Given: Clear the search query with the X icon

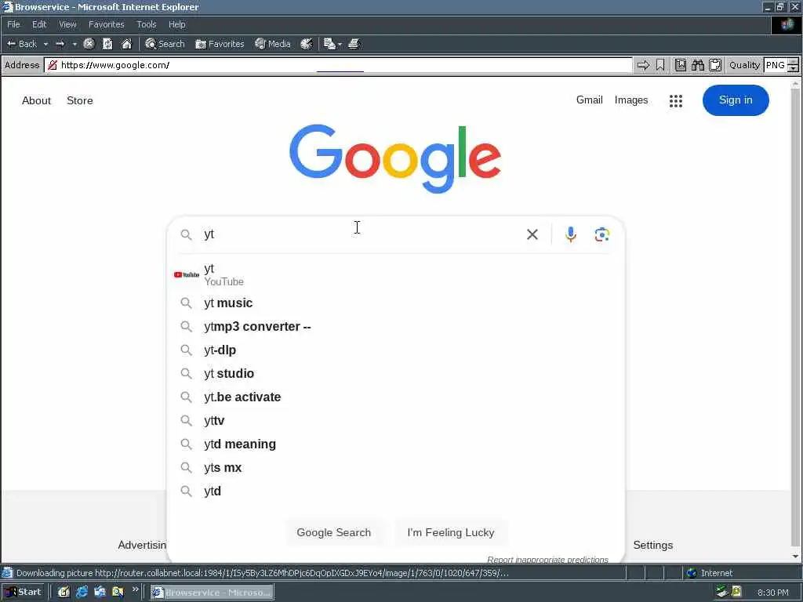Looking at the screenshot, I should click(532, 234).
